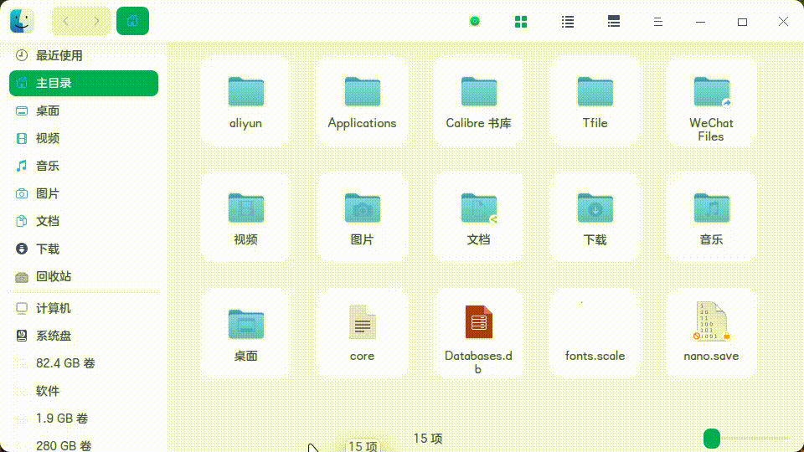The width and height of the screenshot is (804, 452).
Task: Open Videos (视频) in sidebar
Action: (x=84, y=138)
